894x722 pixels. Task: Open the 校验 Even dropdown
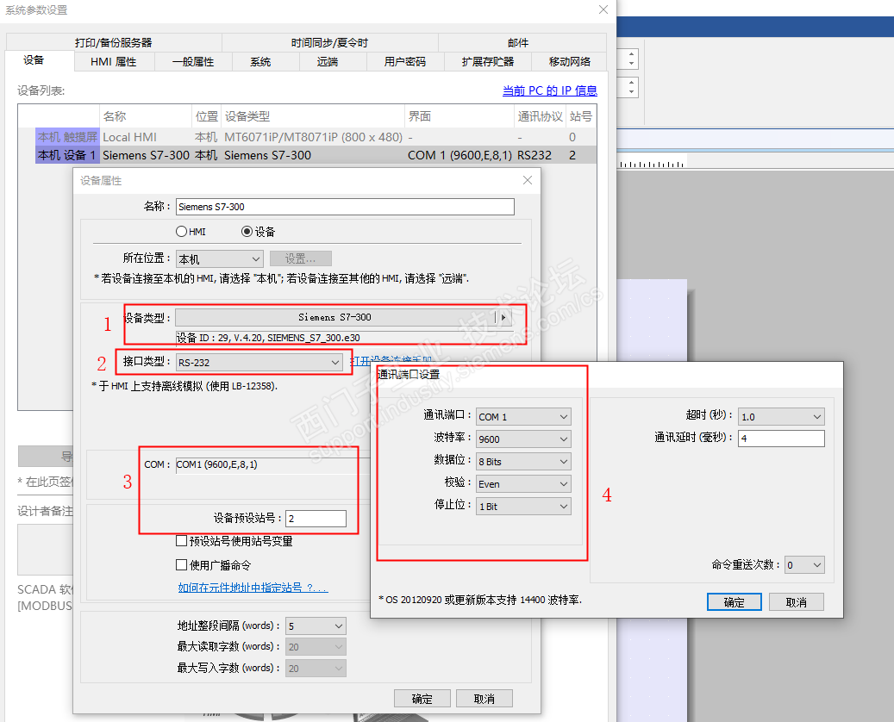click(523, 484)
